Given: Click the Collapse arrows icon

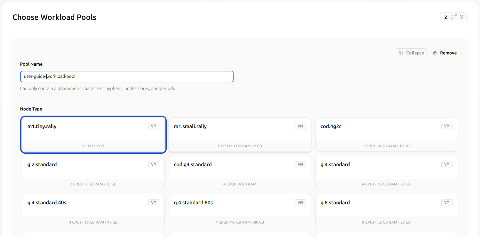Looking at the screenshot, I should (x=401, y=53).
